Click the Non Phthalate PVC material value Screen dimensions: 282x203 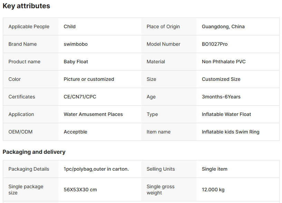(224, 62)
